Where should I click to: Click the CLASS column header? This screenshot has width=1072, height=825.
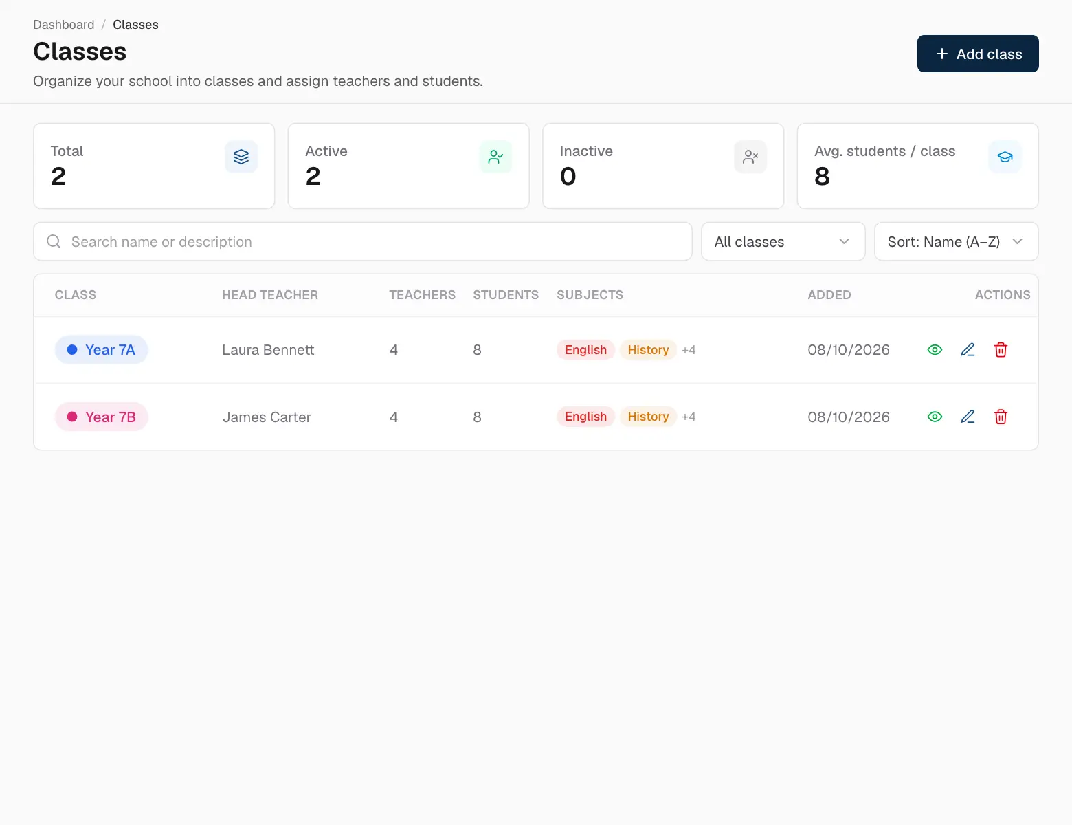tap(76, 295)
